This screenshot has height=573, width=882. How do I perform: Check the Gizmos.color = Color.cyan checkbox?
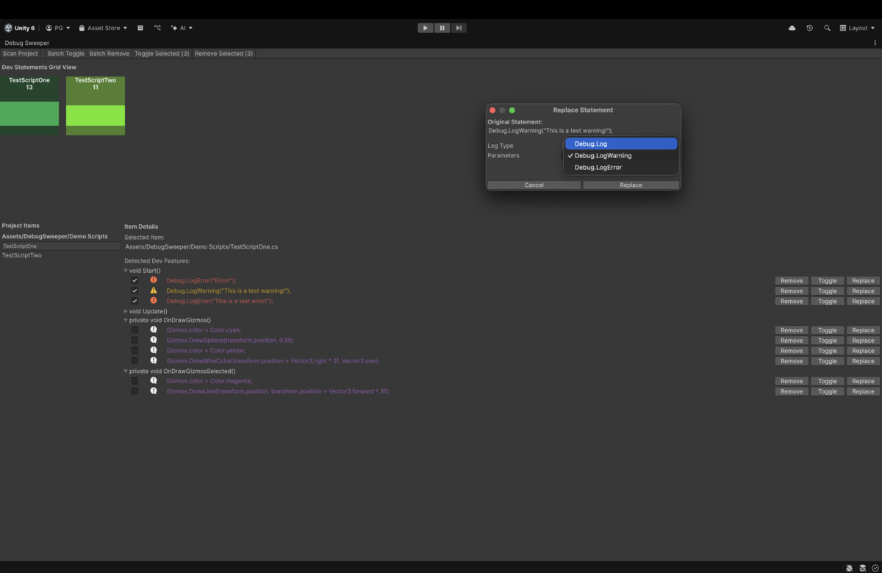pyautogui.click(x=135, y=330)
